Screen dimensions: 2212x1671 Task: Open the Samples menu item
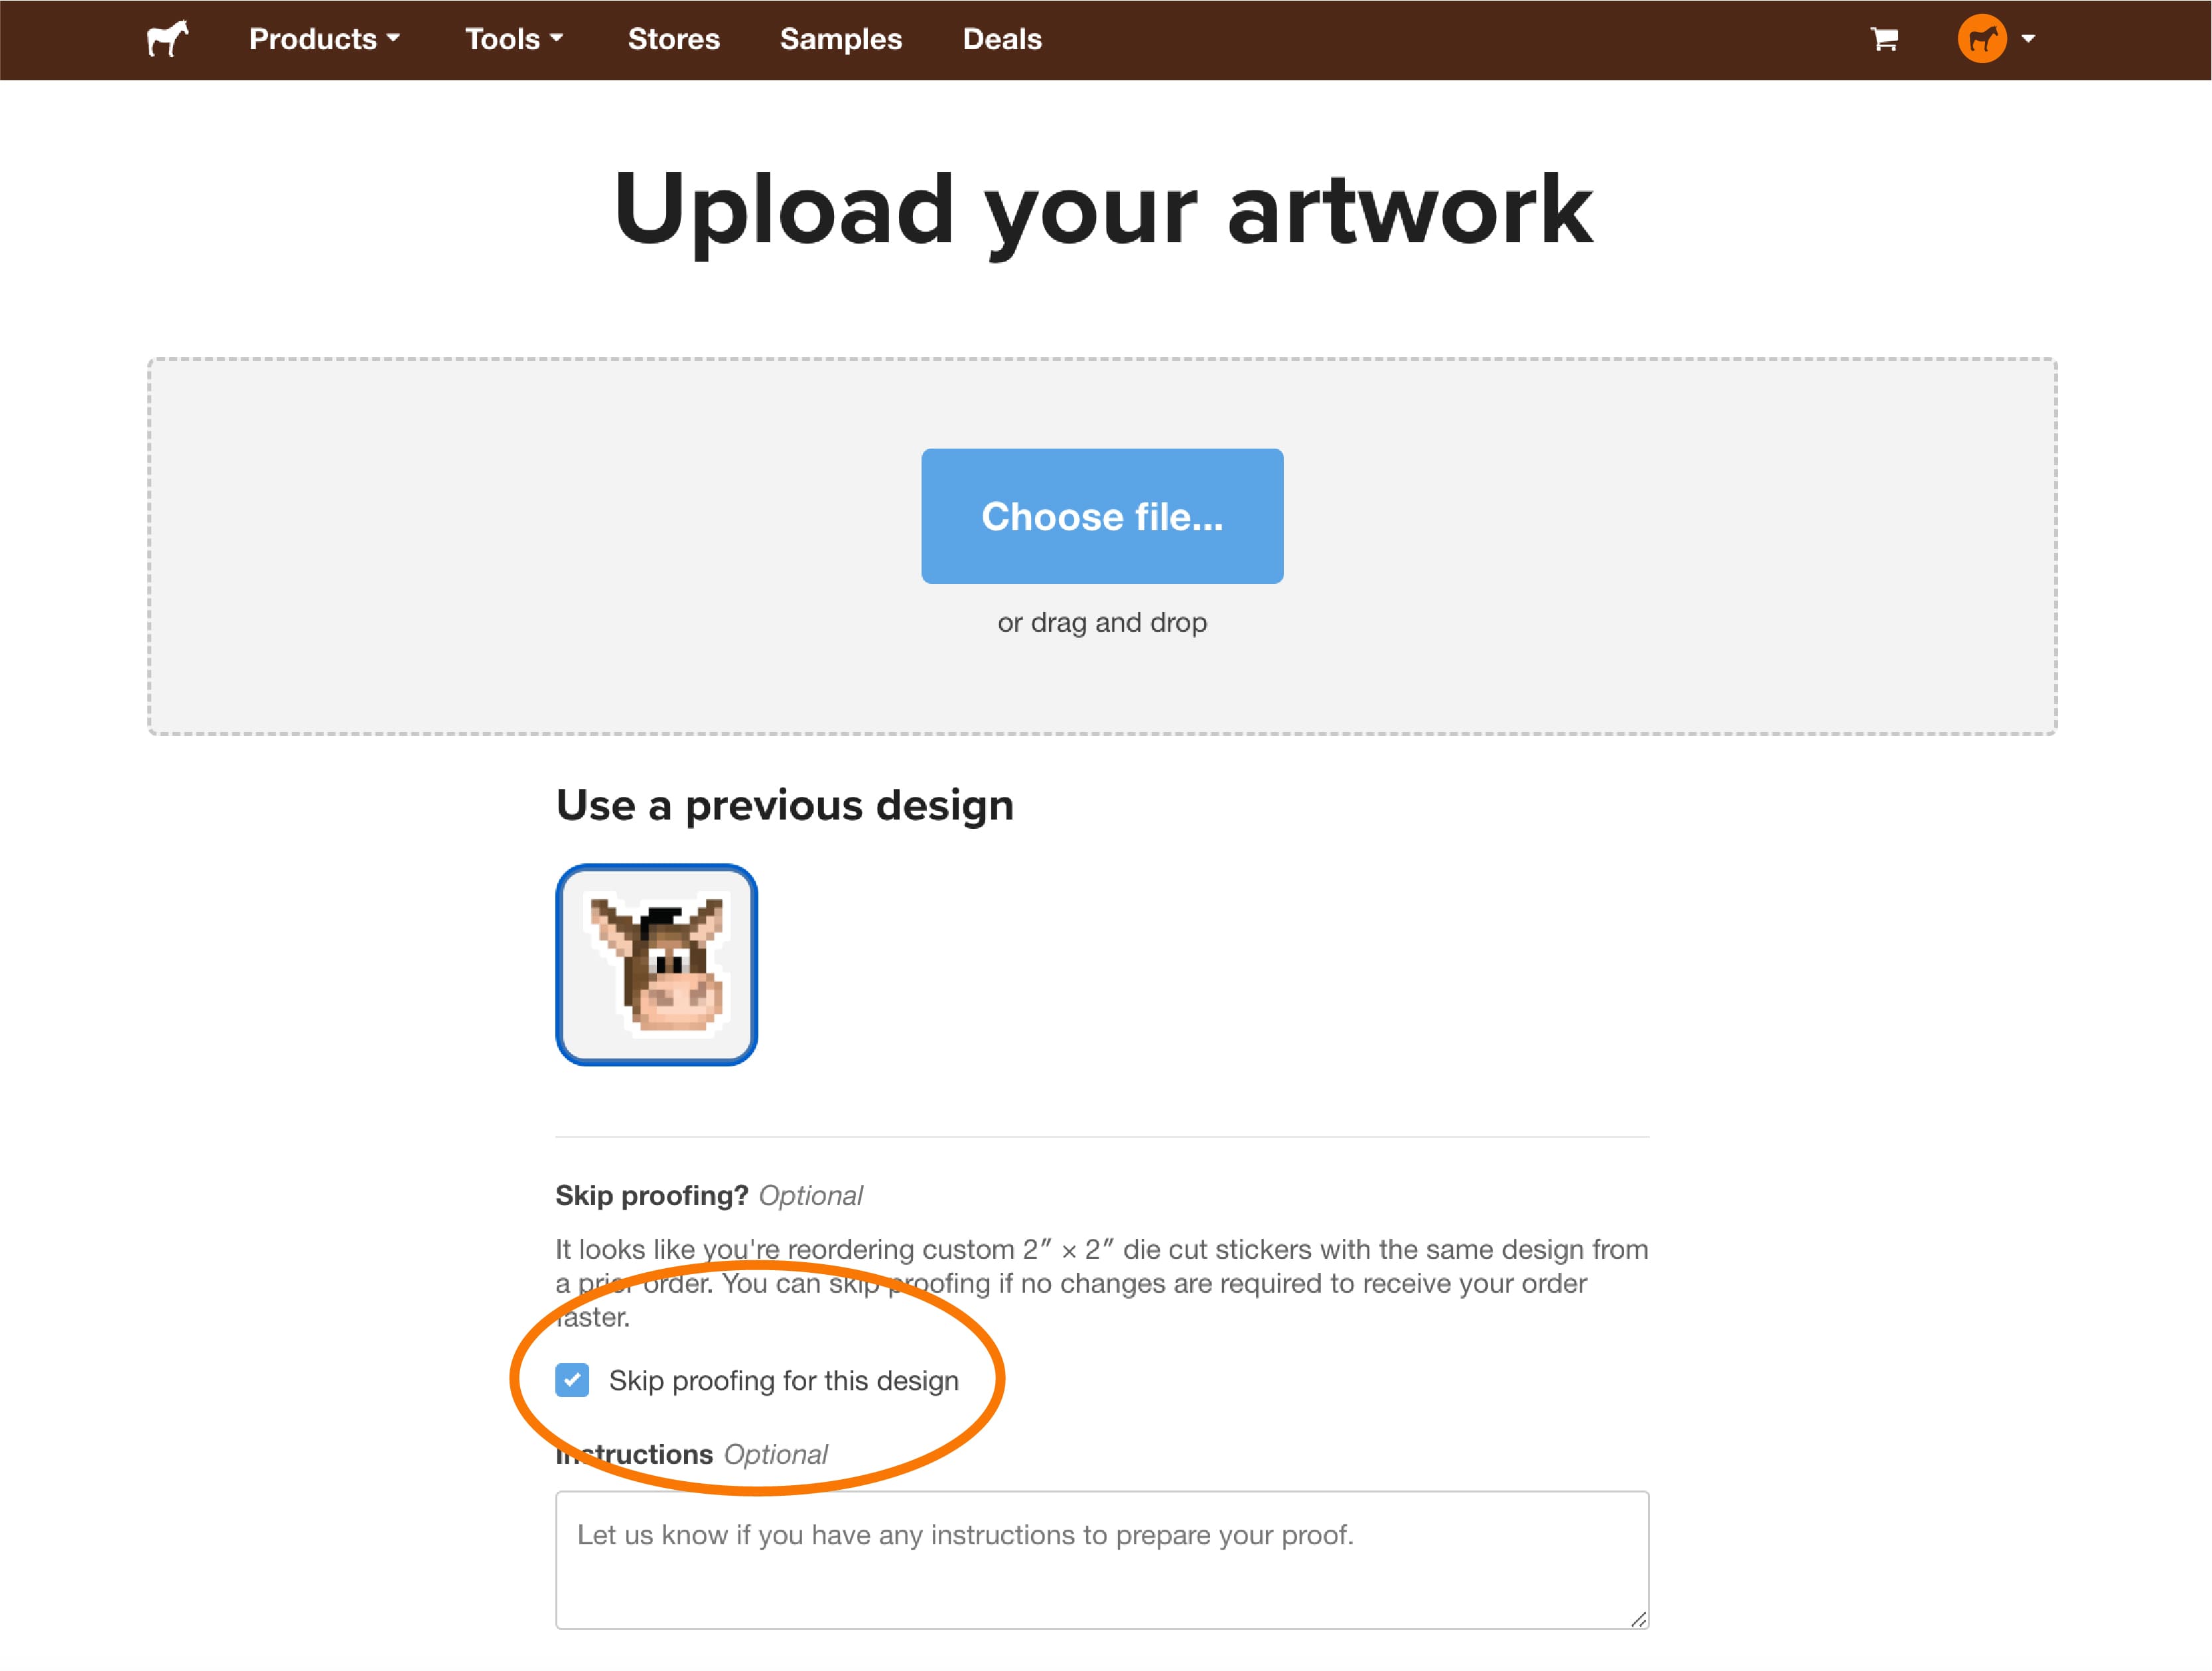(x=840, y=39)
